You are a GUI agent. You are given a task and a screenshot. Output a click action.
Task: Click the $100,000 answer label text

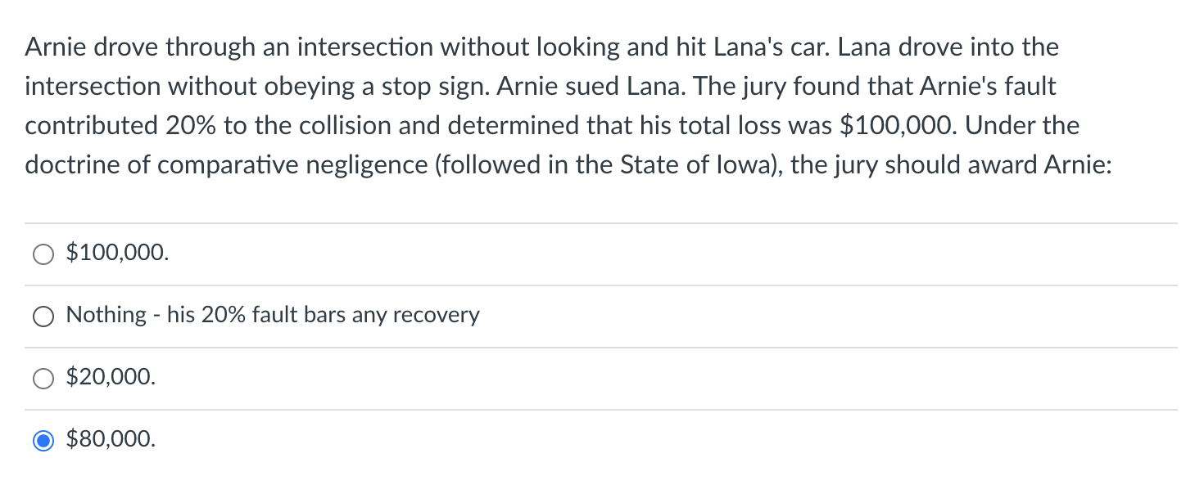(x=116, y=253)
